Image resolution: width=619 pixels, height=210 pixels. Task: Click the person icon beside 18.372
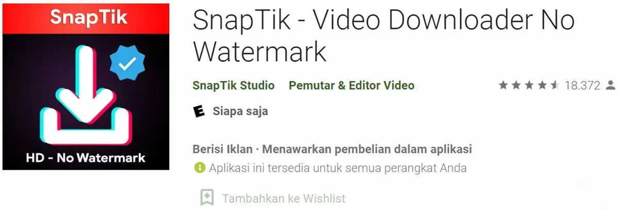pos(611,85)
